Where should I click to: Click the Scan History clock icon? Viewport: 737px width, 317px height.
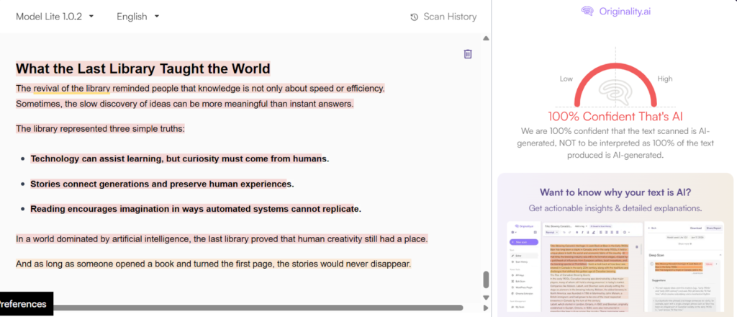414,17
